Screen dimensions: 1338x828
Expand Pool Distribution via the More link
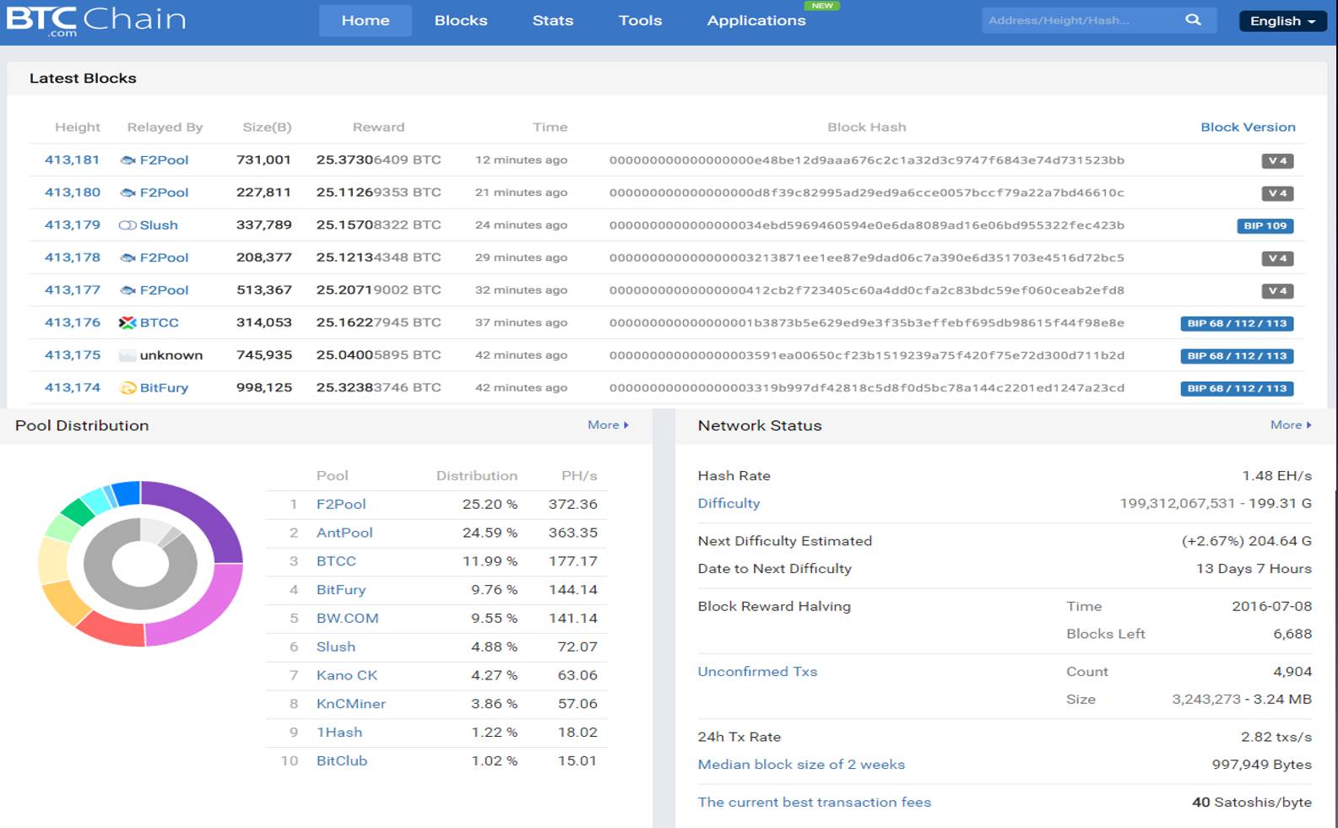tap(608, 425)
